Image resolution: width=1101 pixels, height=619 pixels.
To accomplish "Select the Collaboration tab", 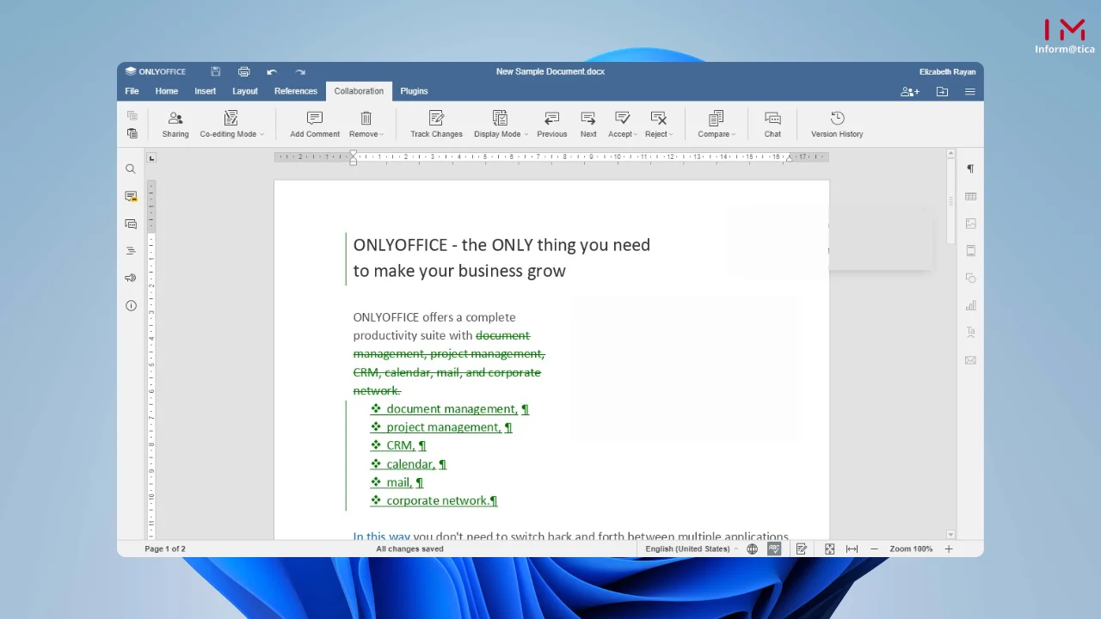I will [359, 91].
